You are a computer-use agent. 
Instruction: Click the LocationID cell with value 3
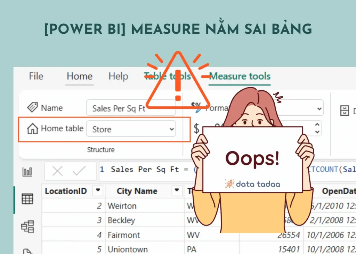pos(73,220)
